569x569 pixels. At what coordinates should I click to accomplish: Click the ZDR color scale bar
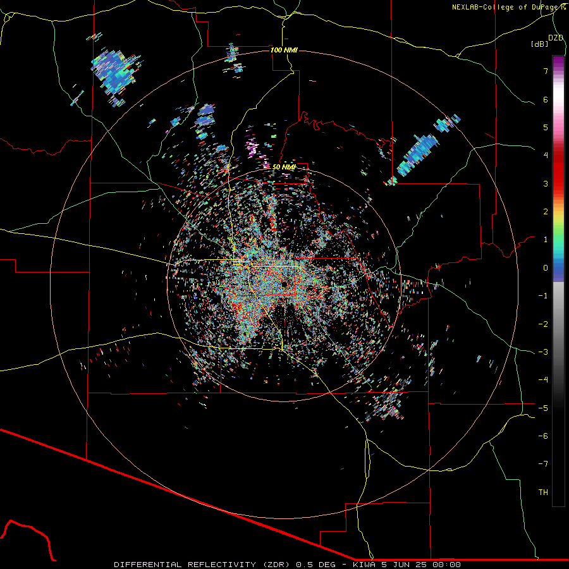tap(558, 281)
